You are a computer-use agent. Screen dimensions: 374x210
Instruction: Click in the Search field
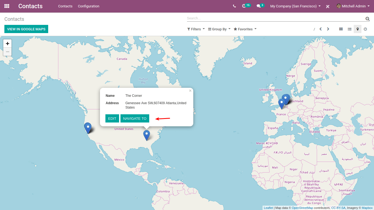(276, 18)
